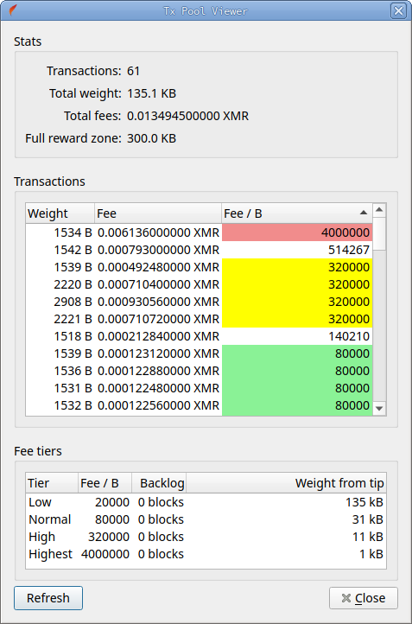This screenshot has width=412, height=624.
Task: Sort transactions by Weight column
Action: click(x=60, y=213)
